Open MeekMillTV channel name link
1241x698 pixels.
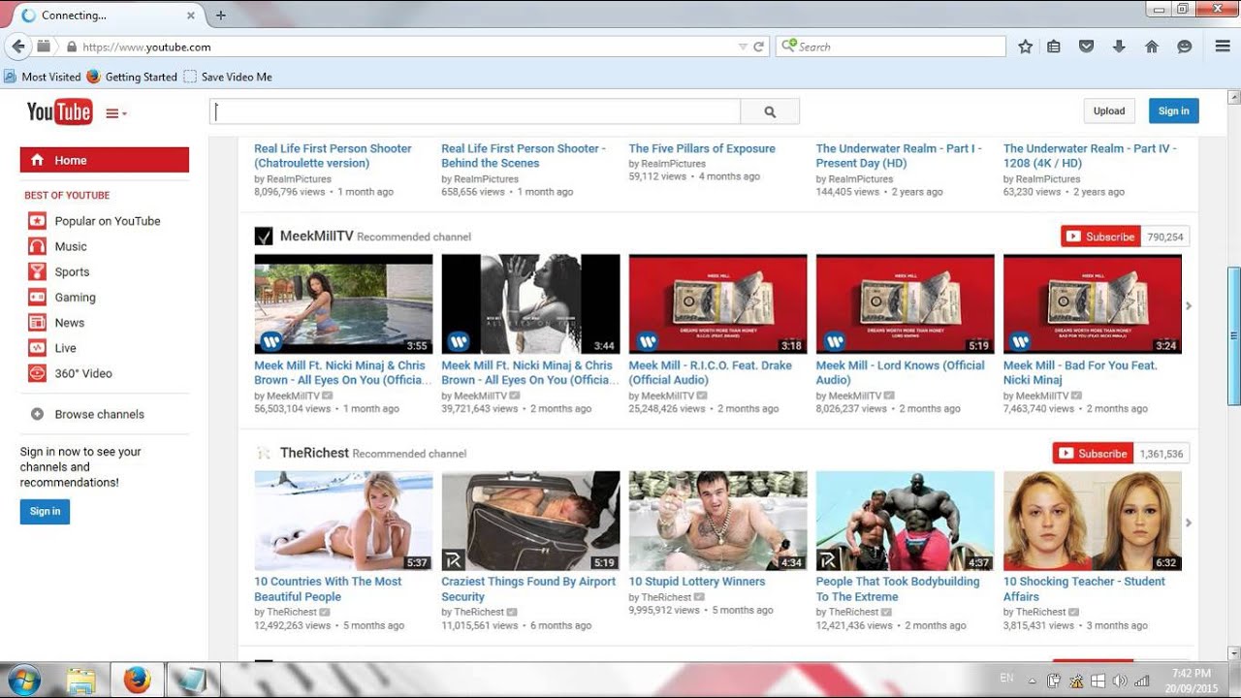[316, 237]
